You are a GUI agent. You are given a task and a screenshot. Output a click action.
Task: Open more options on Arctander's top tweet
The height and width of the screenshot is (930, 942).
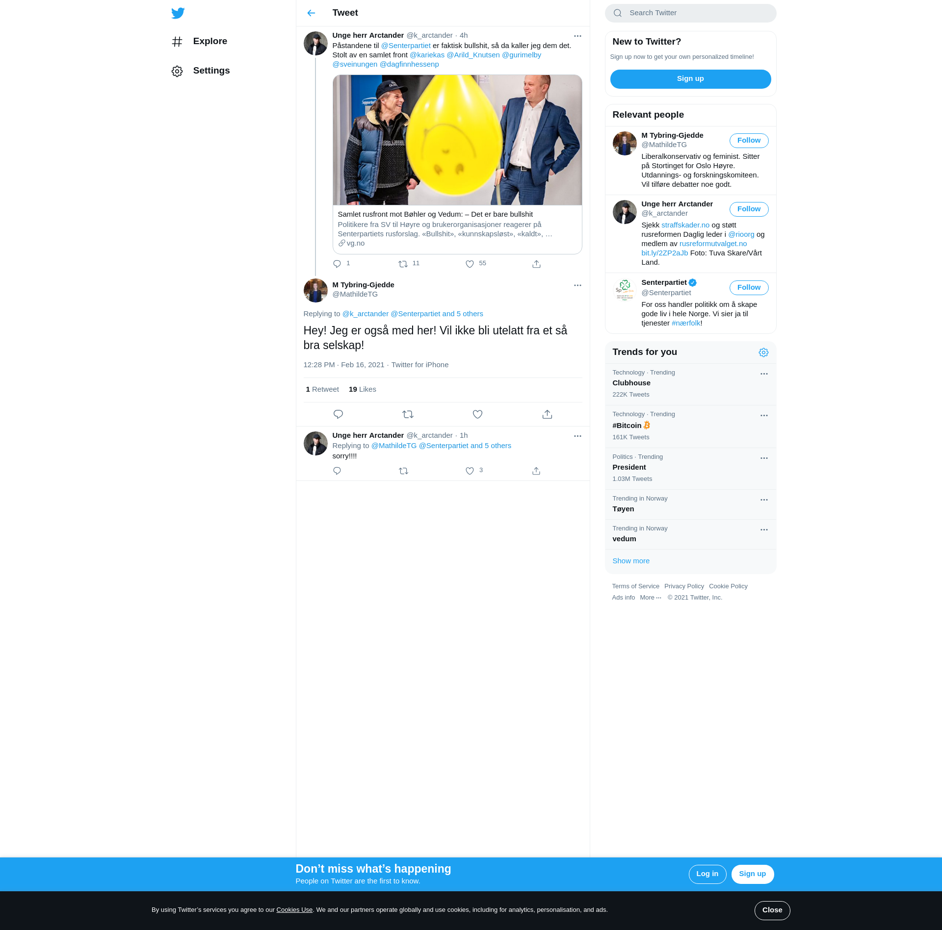577,36
